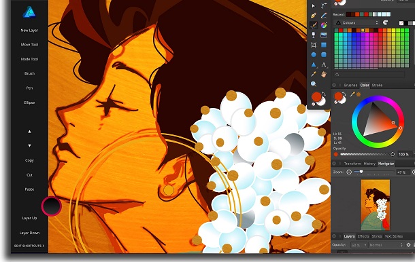Select the red fill swatch in Color panel

coord(338,96)
